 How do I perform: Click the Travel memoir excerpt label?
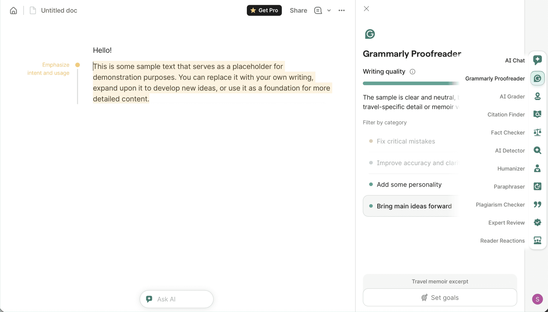[x=440, y=281]
